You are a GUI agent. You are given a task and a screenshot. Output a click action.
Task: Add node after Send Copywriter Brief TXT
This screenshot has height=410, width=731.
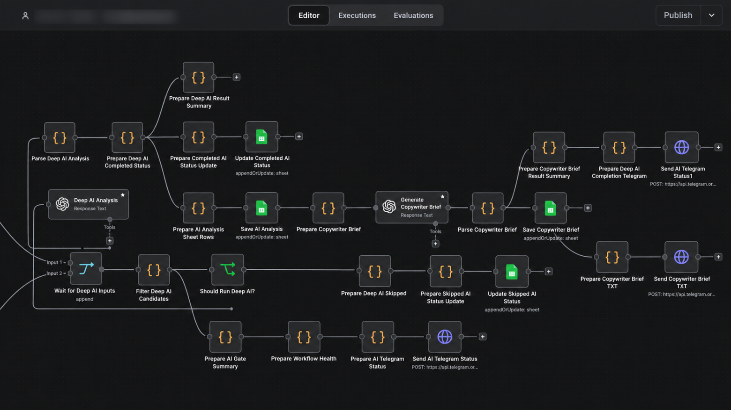coord(718,257)
